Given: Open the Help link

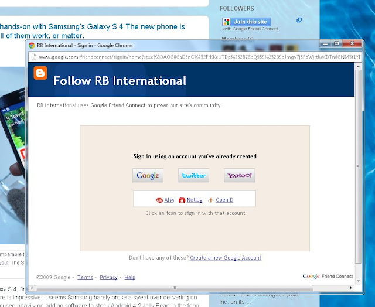Looking at the screenshot, I should click(130, 277).
